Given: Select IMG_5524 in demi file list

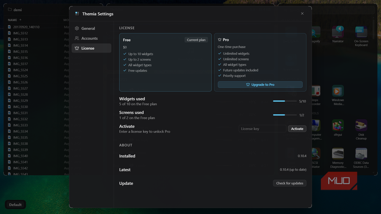Looking at the screenshot, I should (21, 70).
